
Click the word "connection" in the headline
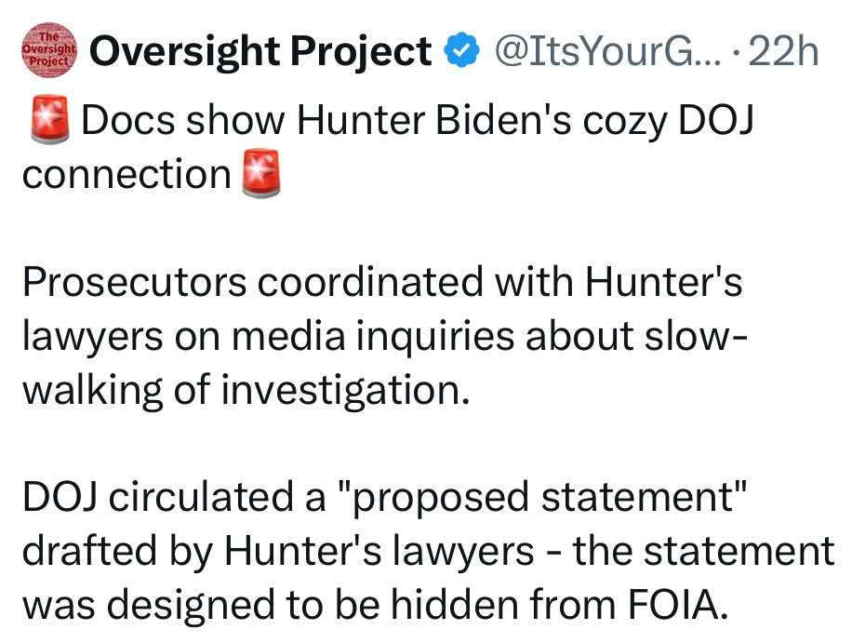(x=126, y=174)
